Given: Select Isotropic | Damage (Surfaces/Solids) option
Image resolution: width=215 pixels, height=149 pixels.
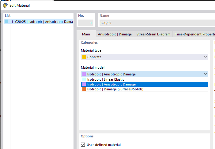Looking at the screenshot, I should click(x=115, y=89).
